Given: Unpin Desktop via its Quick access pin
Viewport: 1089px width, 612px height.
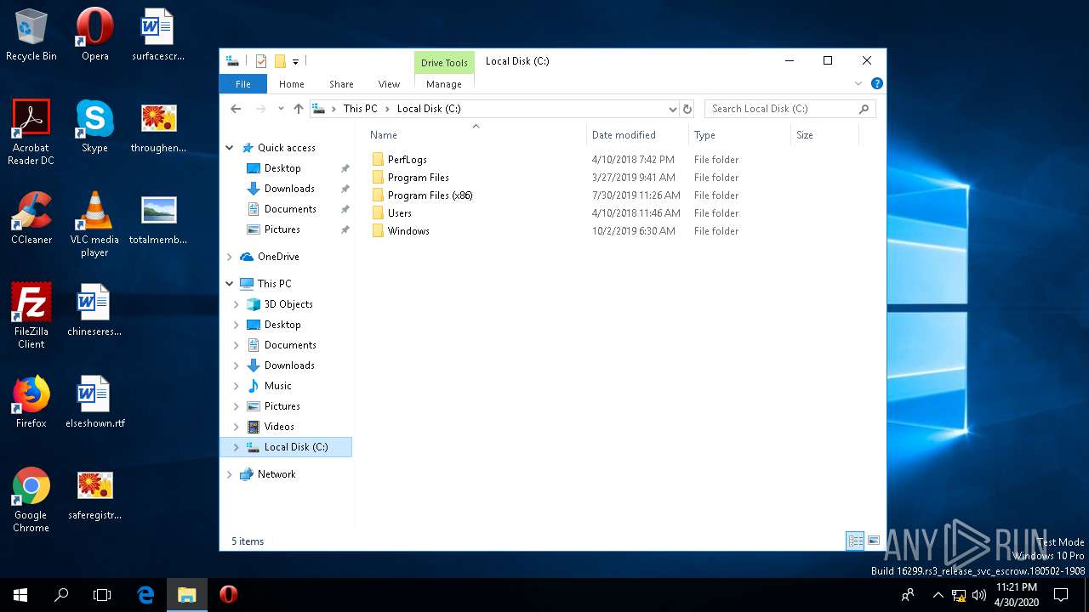Looking at the screenshot, I should click(x=345, y=168).
